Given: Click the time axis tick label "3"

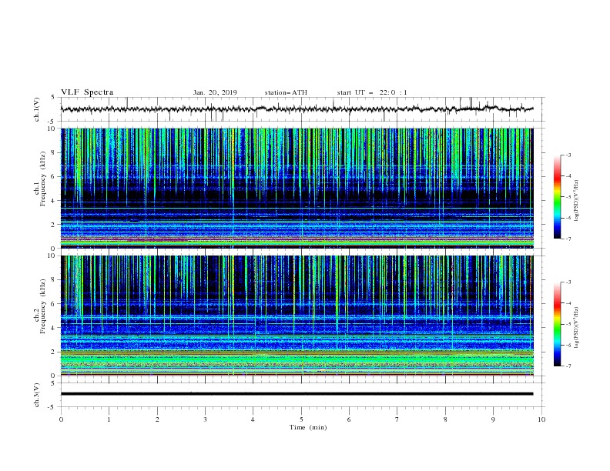Looking at the screenshot, I should pos(205,419).
